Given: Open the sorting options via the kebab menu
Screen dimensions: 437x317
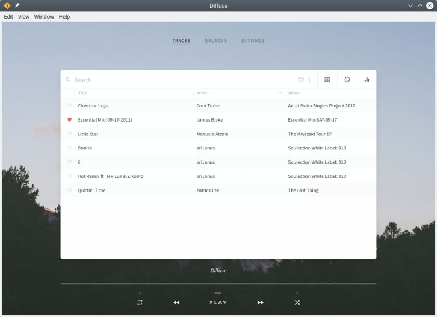Looking at the screenshot, I should 309,79.
